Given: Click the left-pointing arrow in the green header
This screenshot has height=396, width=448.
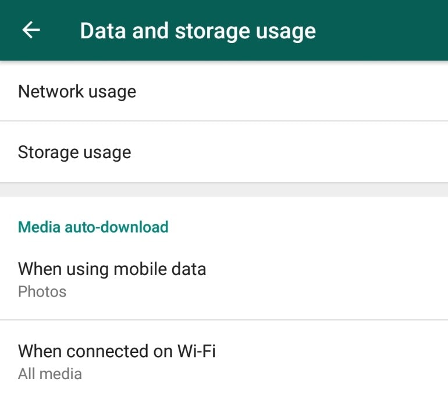Looking at the screenshot, I should pos(31,30).
